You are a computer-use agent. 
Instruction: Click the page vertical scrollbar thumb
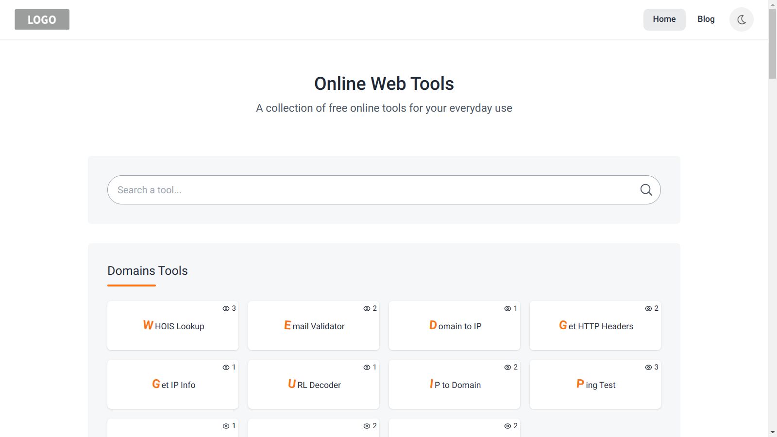pyautogui.click(x=773, y=44)
